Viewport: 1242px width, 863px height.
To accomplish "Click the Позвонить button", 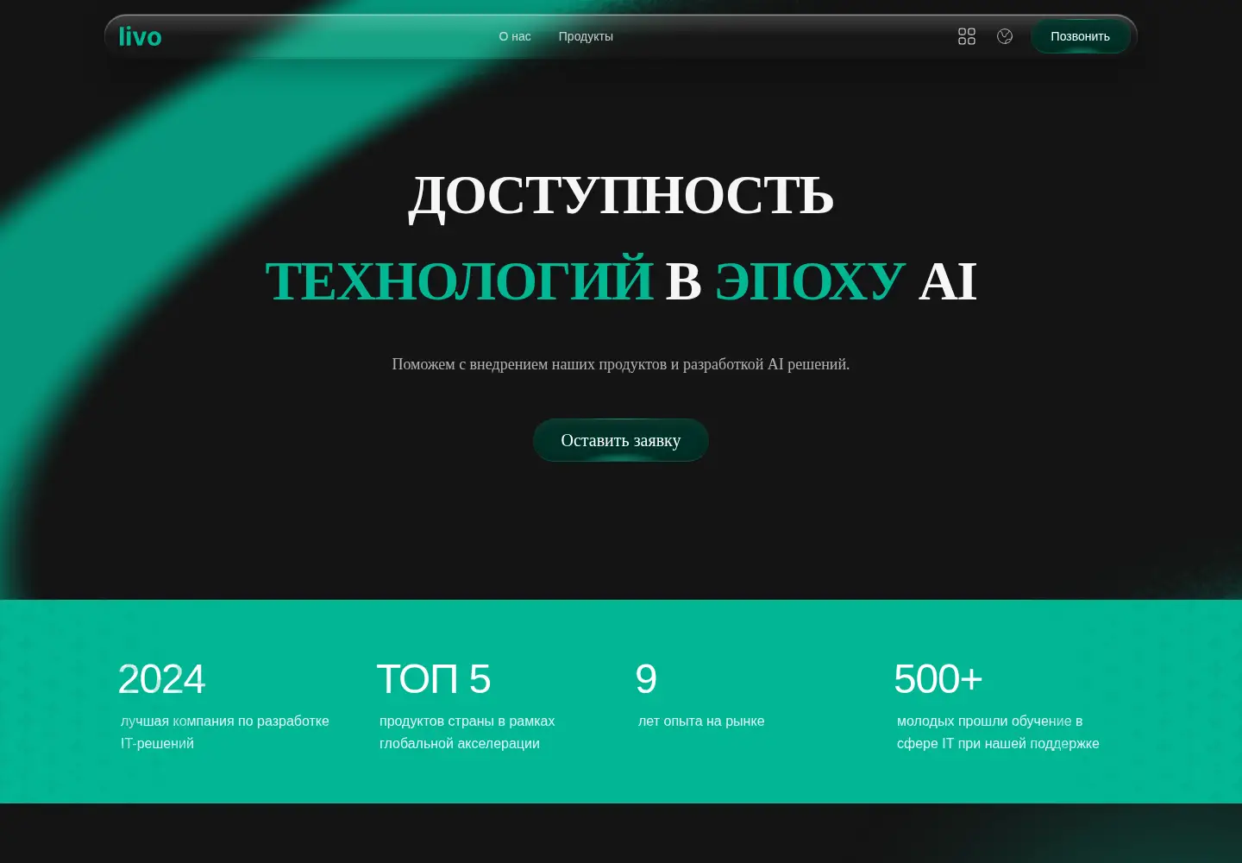I will 1080,36.
